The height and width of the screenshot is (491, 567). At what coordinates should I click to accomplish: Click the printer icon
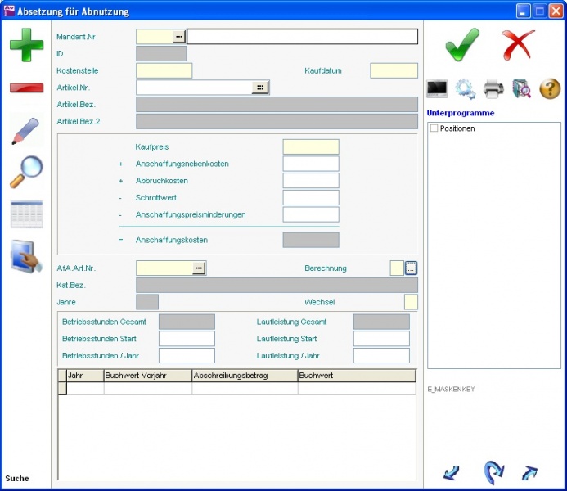point(493,88)
